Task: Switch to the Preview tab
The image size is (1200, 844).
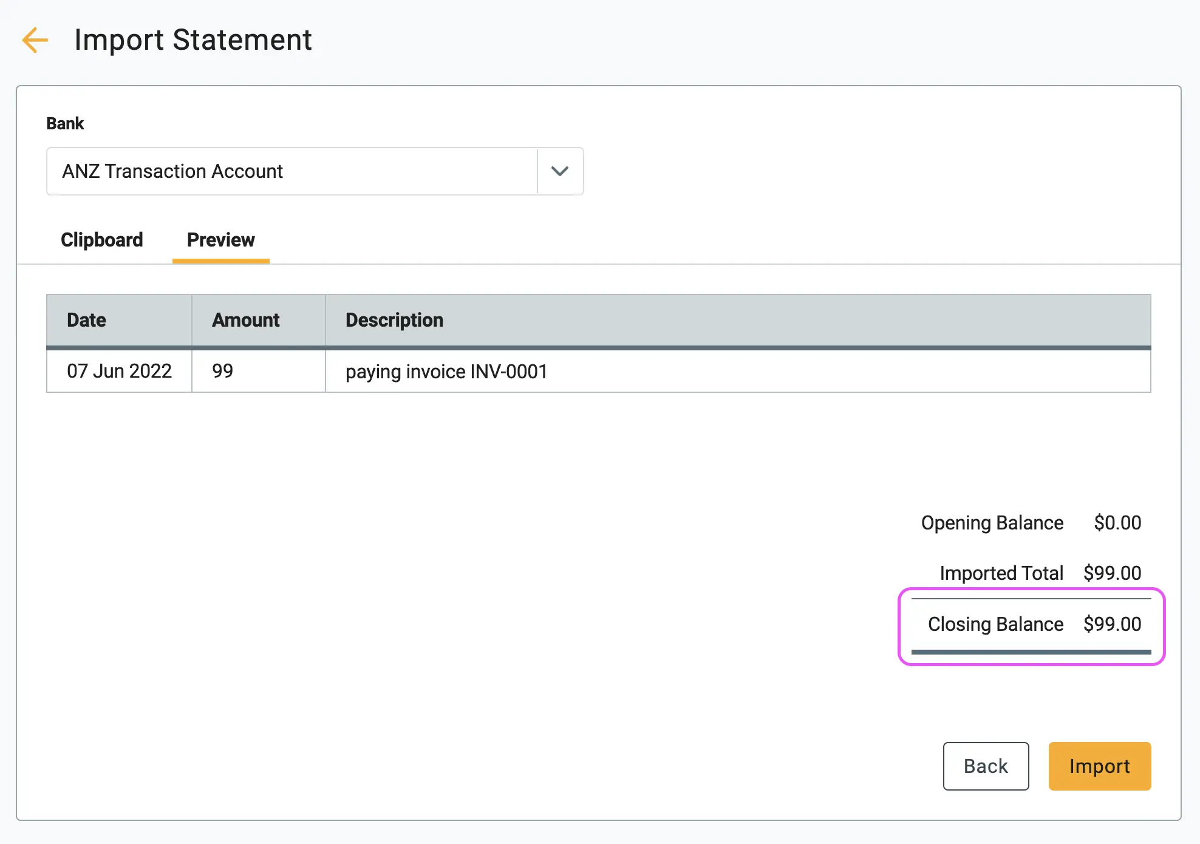Action: tap(221, 240)
